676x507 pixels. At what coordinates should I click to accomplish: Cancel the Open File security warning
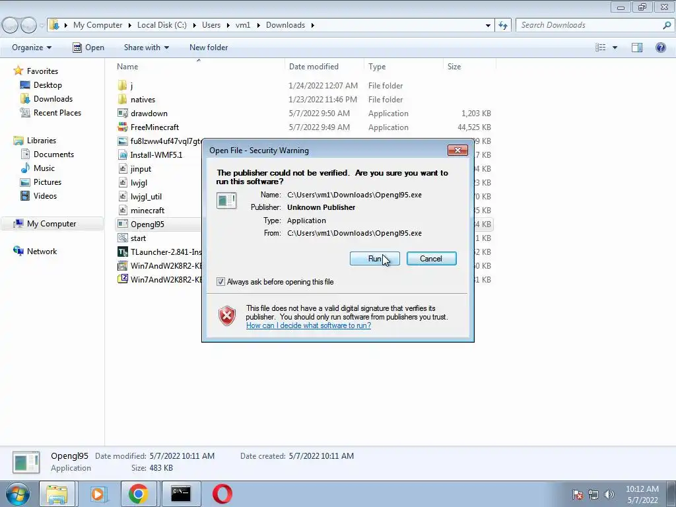pos(431,259)
